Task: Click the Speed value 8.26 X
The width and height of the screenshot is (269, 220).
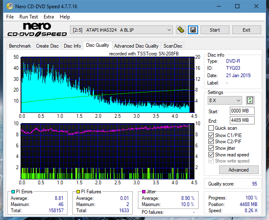Action: click(x=251, y=211)
